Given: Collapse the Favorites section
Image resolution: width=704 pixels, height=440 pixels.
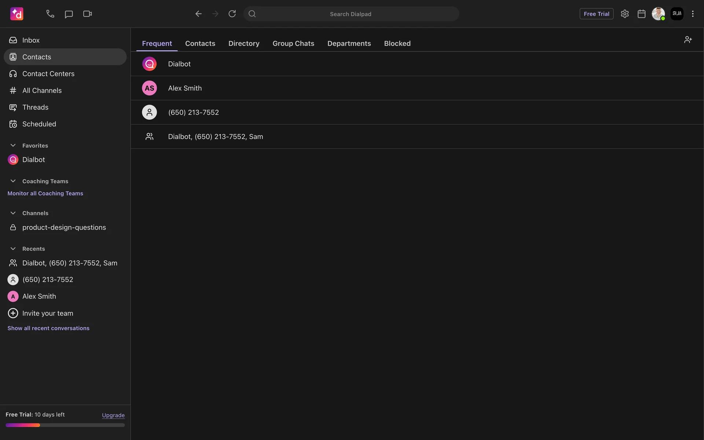Looking at the screenshot, I should point(13,146).
